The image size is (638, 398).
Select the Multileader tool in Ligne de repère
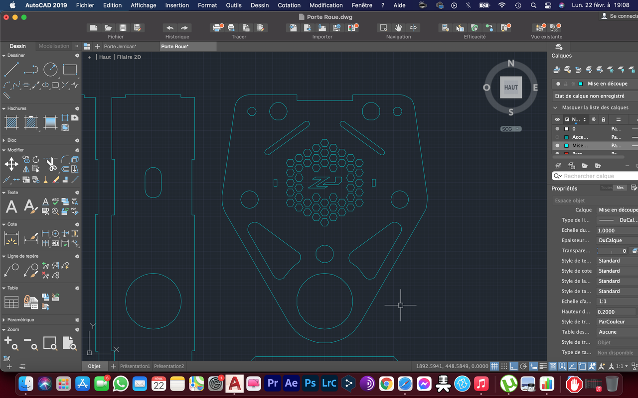11,270
